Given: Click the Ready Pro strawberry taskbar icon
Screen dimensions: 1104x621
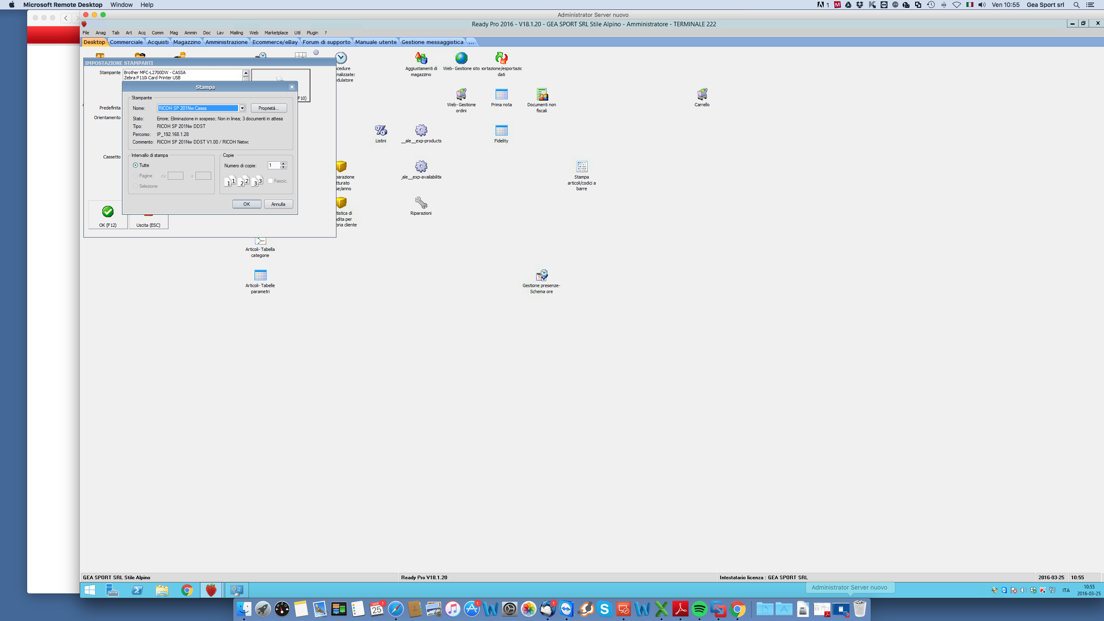Looking at the screenshot, I should point(211,590).
